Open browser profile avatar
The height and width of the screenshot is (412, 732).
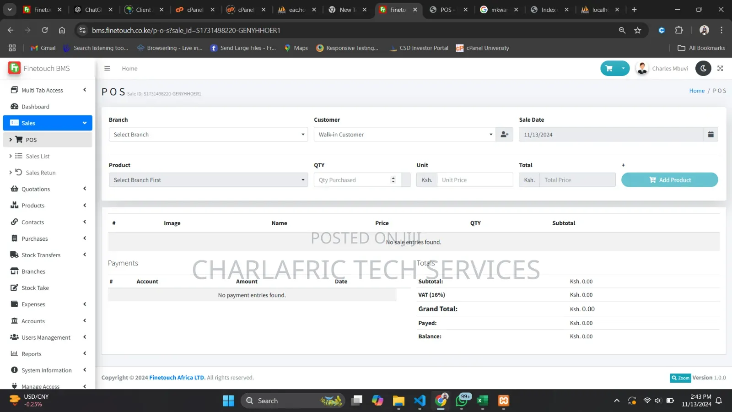point(704,30)
